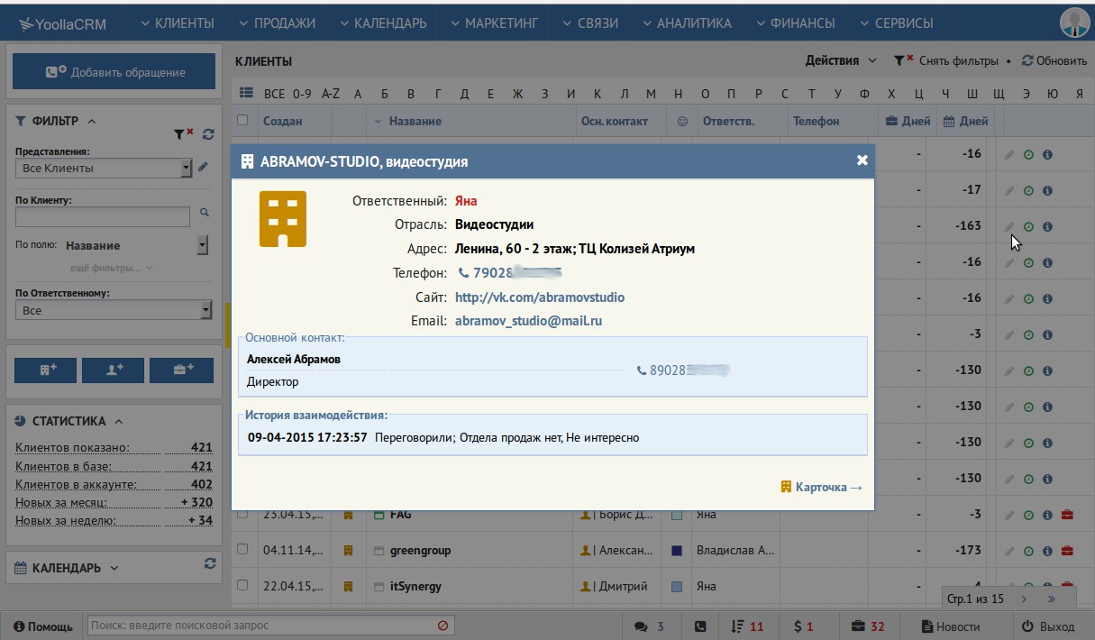Expand the Действия dropdown

click(x=841, y=60)
